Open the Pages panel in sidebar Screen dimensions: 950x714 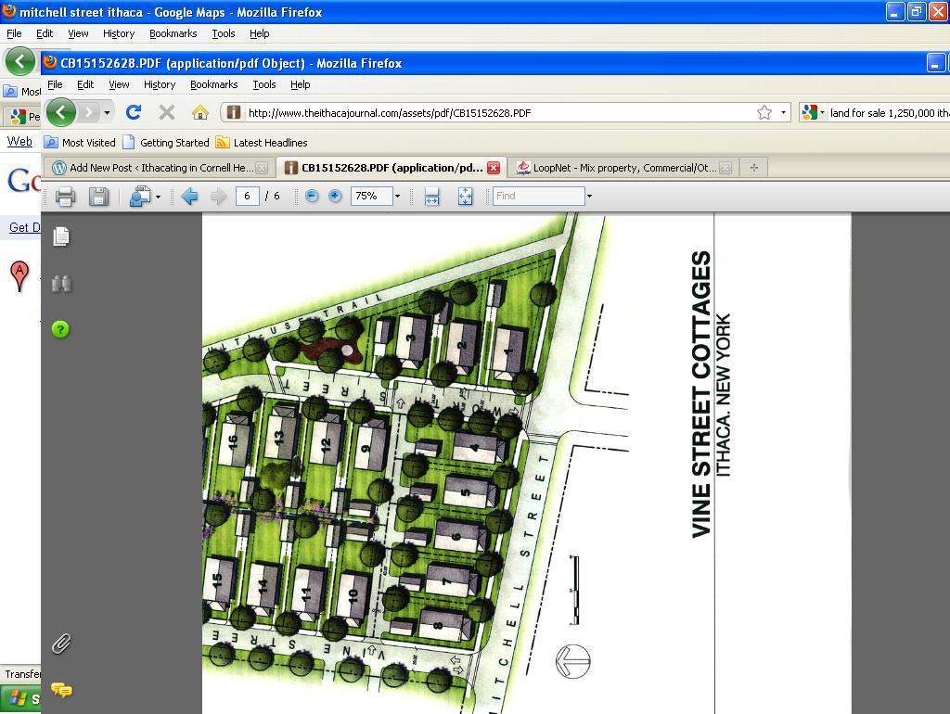coord(61,236)
